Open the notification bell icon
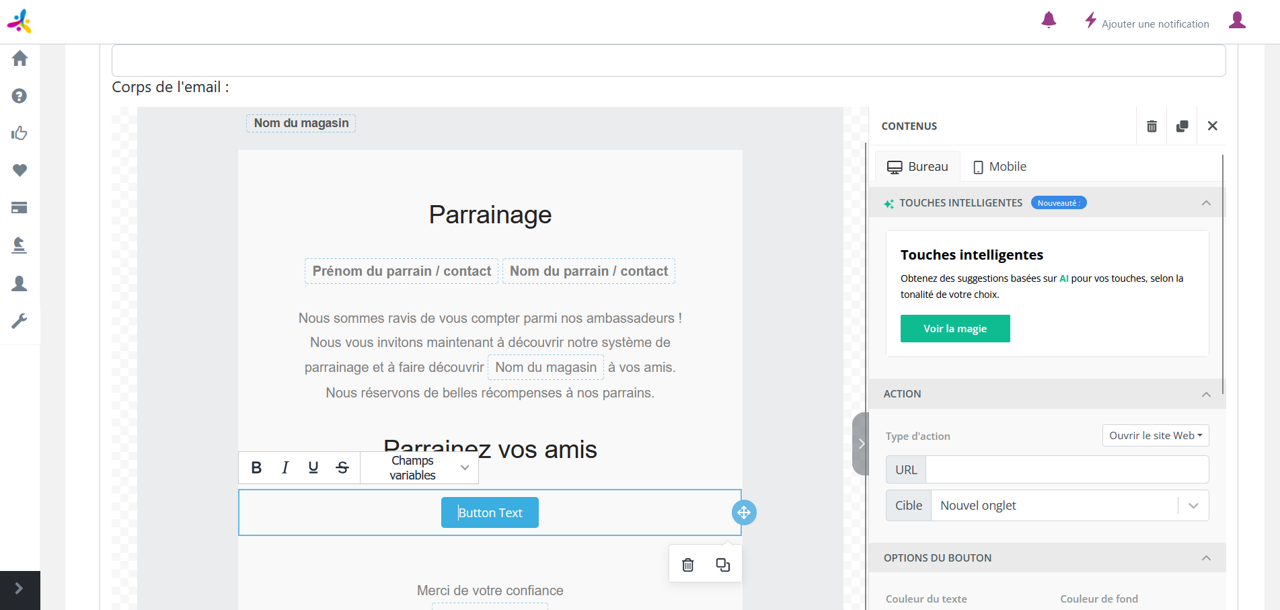Viewport: 1280px width, 610px height. click(1048, 21)
